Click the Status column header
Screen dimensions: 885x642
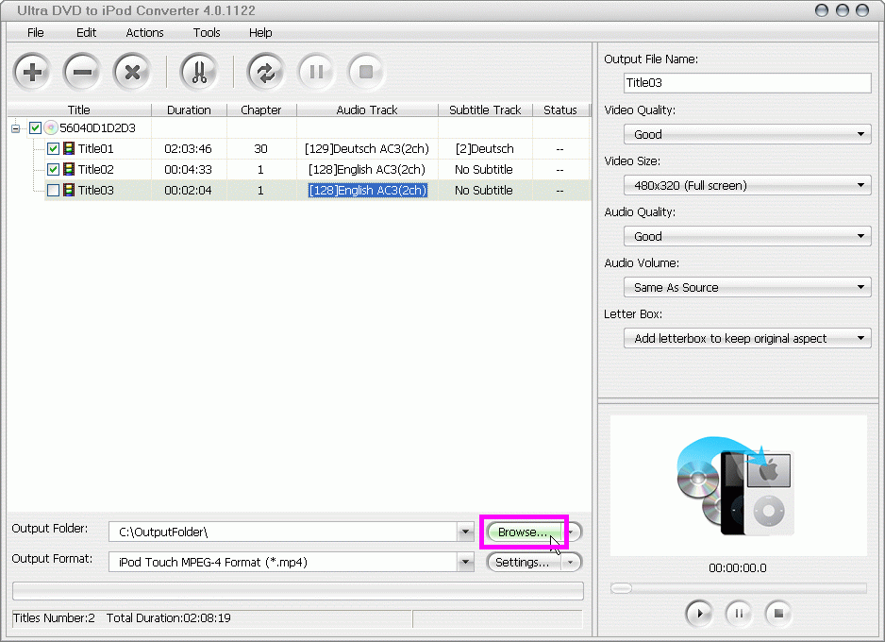click(559, 110)
